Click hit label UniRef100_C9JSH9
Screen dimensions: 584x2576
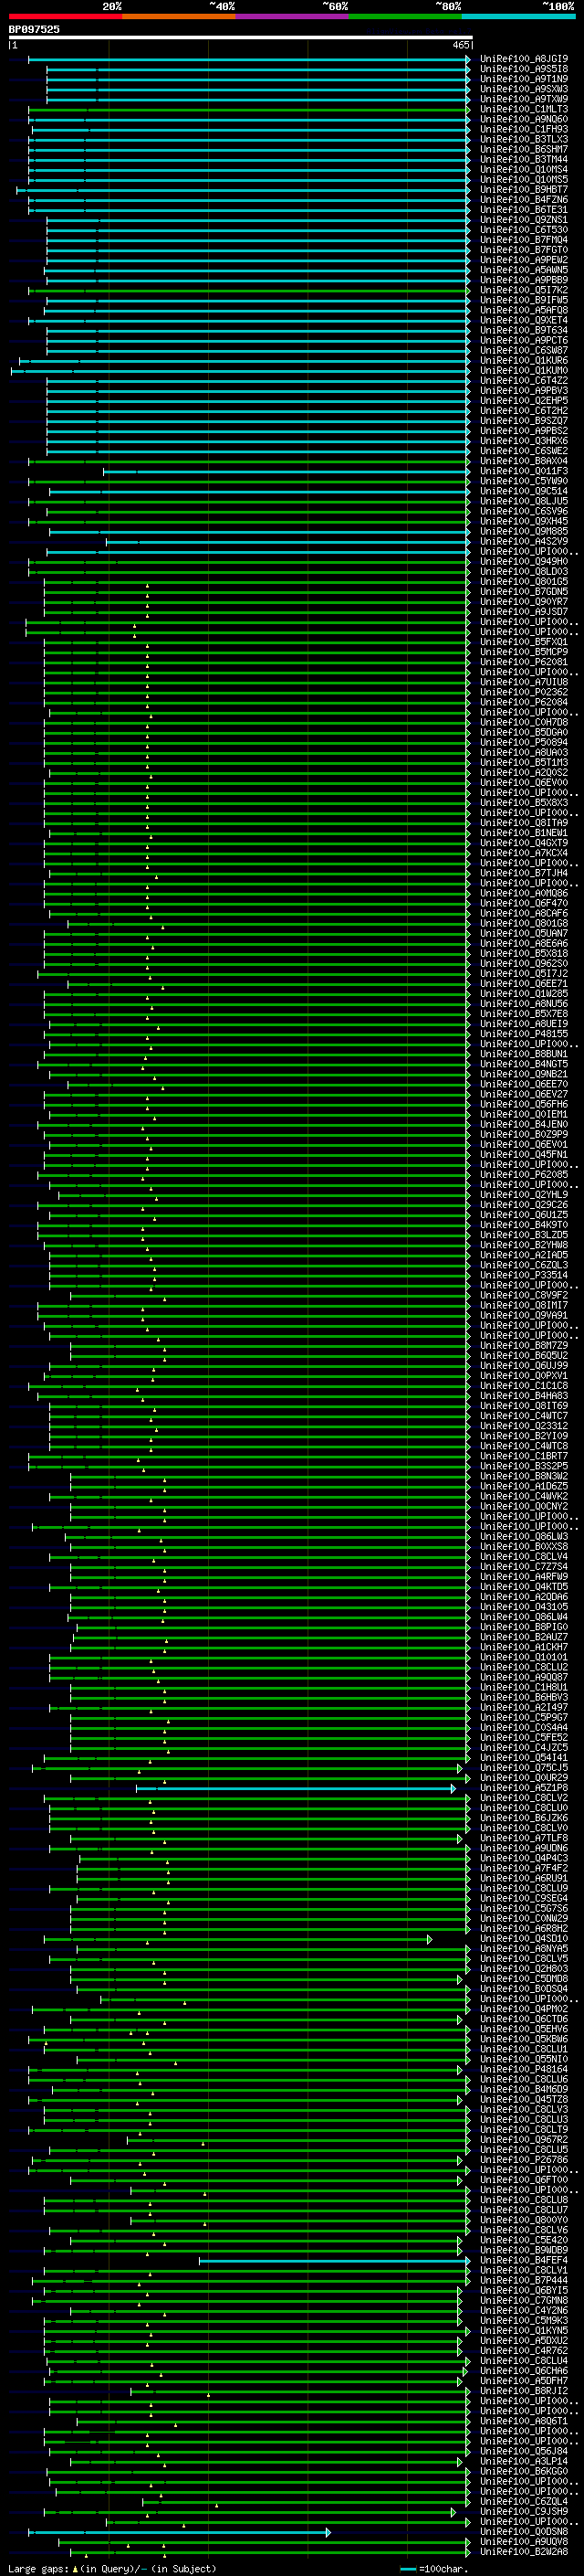coord(524,2511)
